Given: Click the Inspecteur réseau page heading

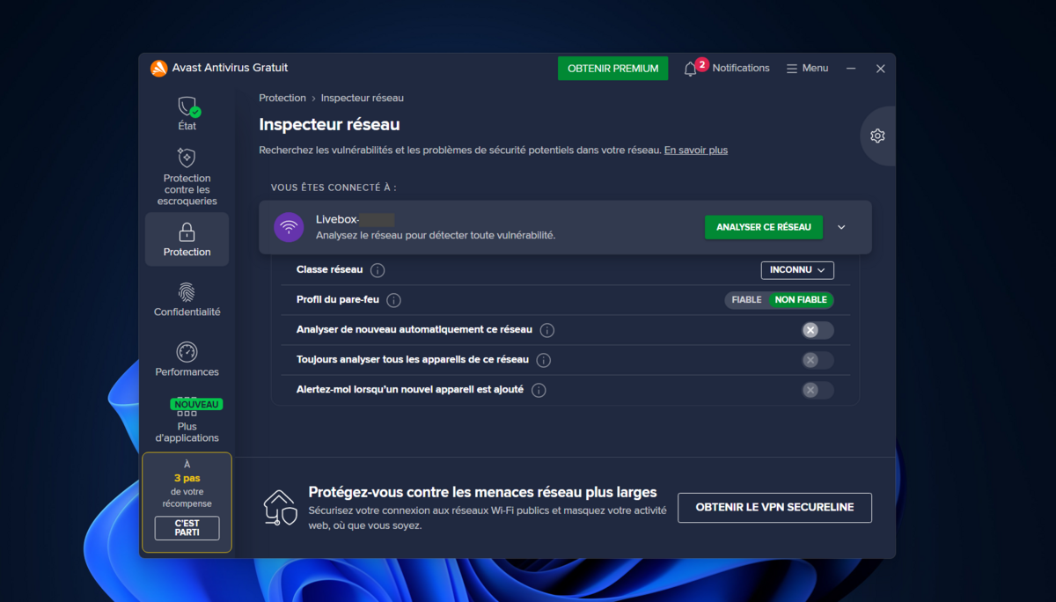Looking at the screenshot, I should (329, 125).
